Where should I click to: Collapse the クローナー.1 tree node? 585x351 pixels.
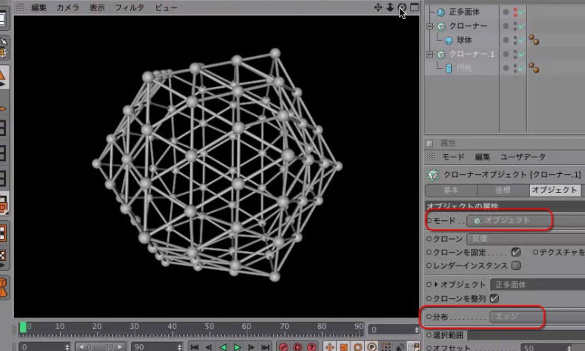coord(430,54)
